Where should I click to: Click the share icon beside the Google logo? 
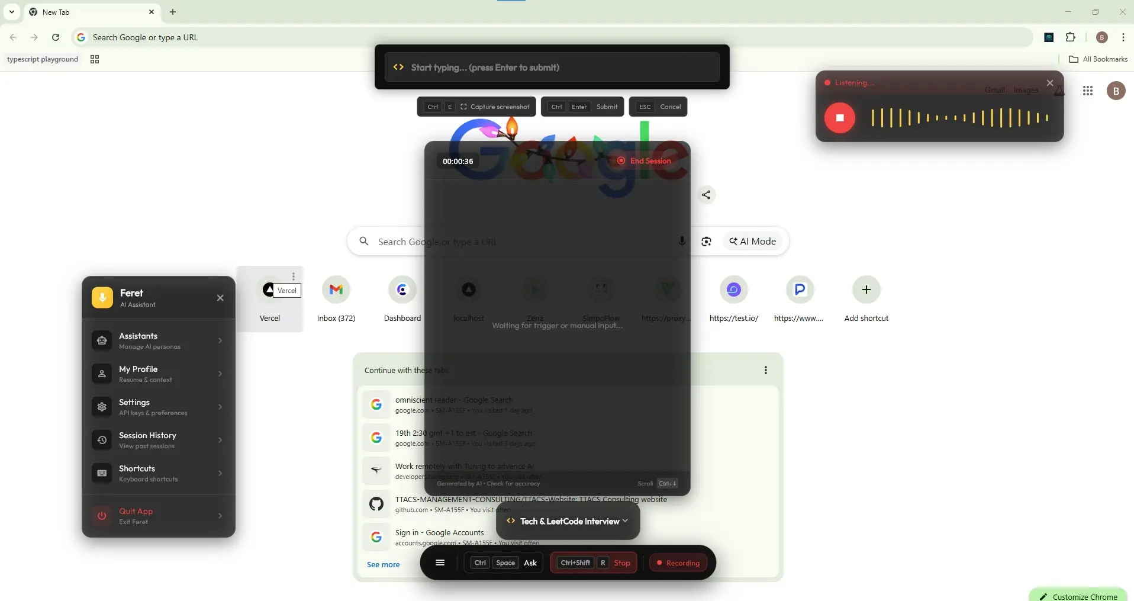tap(706, 195)
